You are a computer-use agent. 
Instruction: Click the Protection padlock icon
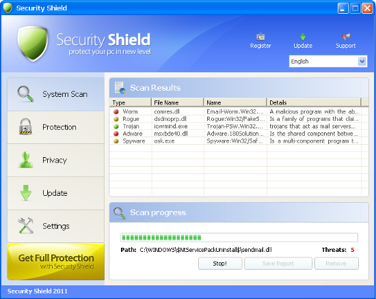(25, 126)
